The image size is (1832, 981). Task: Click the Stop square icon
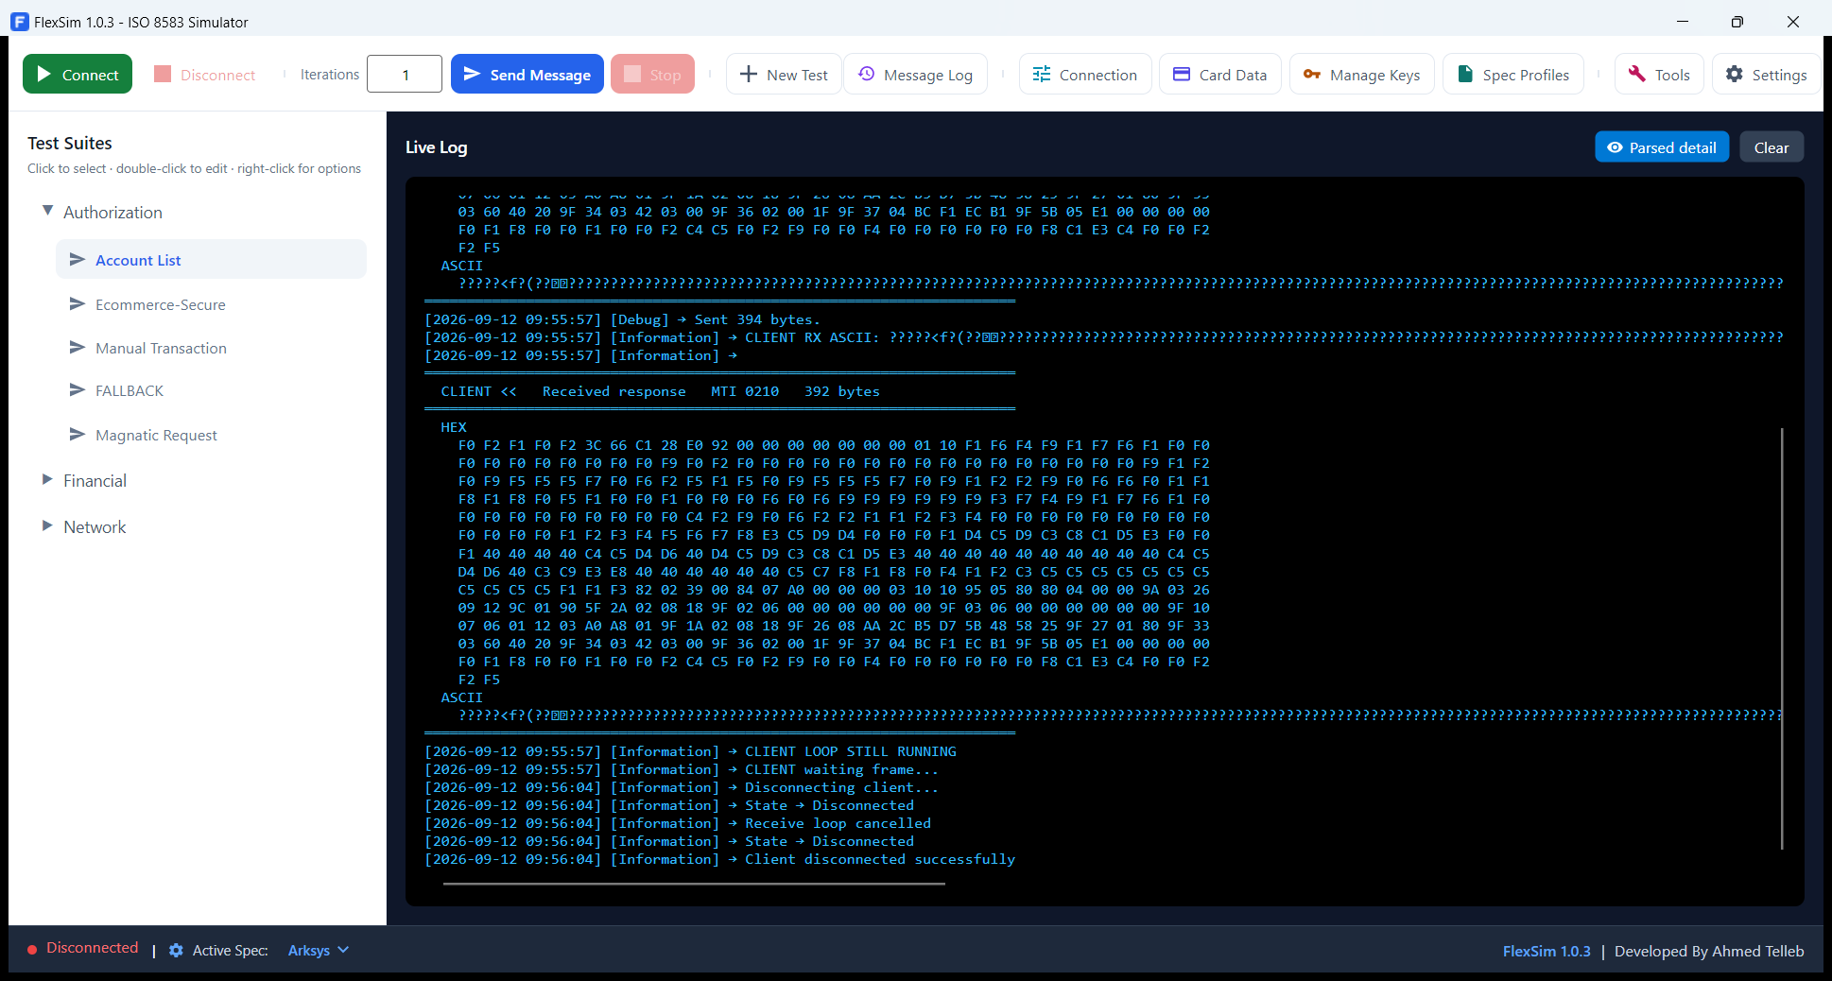click(632, 74)
